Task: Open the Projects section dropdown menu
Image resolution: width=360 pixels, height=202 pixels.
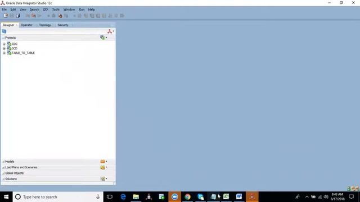Action: coord(103,38)
